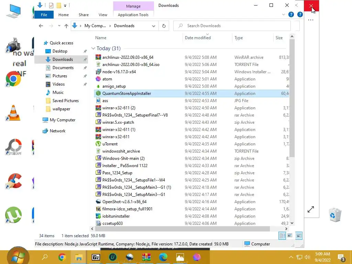Expand the address bar history dropdown

[154, 26]
